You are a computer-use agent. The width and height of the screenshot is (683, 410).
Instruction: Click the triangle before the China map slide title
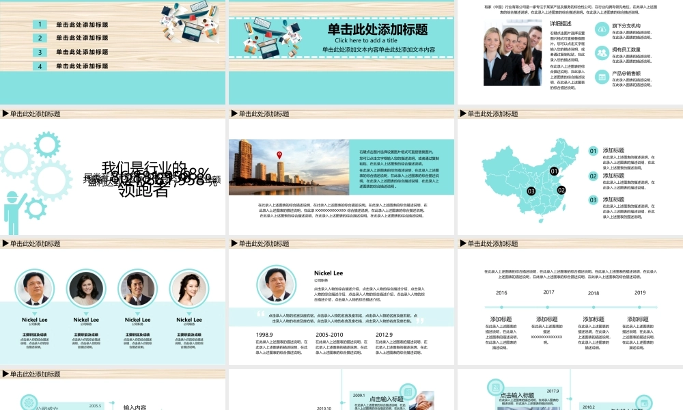pyautogui.click(x=463, y=113)
